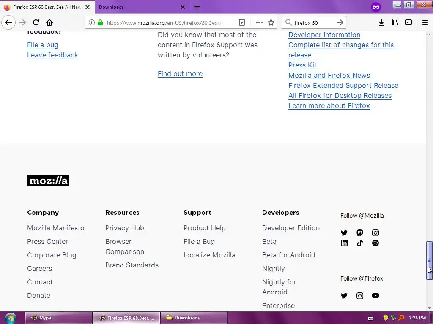Open Privacy Hub footer link
Viewport: 433px width, 324px height.
coord(125,228)
